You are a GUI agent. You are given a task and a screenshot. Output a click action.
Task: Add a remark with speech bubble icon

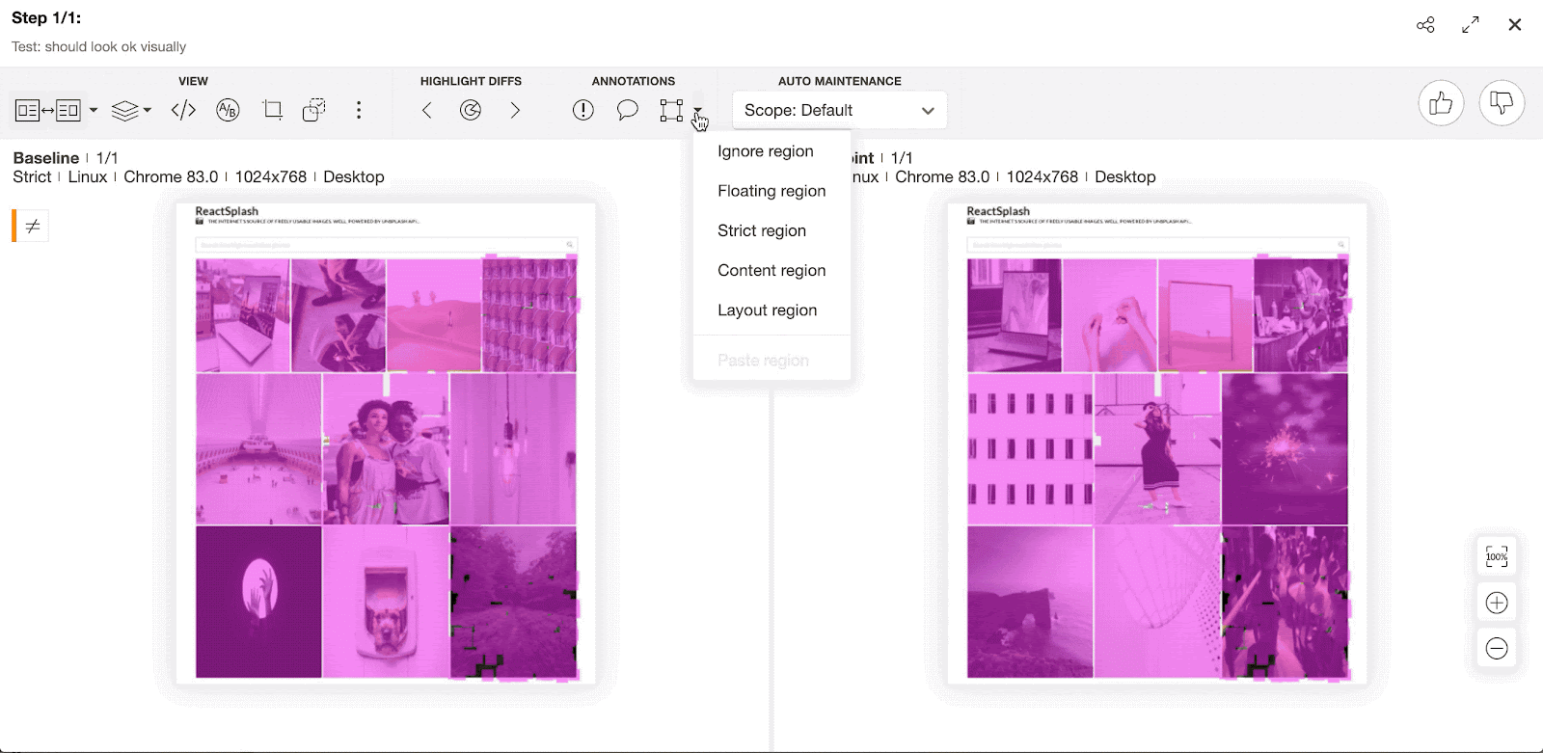(x=627, y=110)
